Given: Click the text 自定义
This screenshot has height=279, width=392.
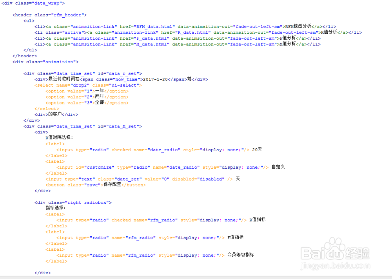Looking at the screenshot, I should coord(278,167).
